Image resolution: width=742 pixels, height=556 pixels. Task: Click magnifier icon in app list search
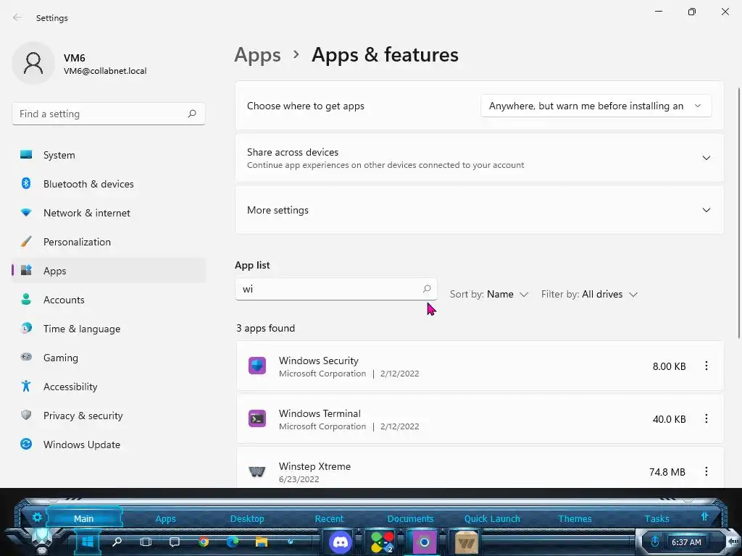(426, 288)
